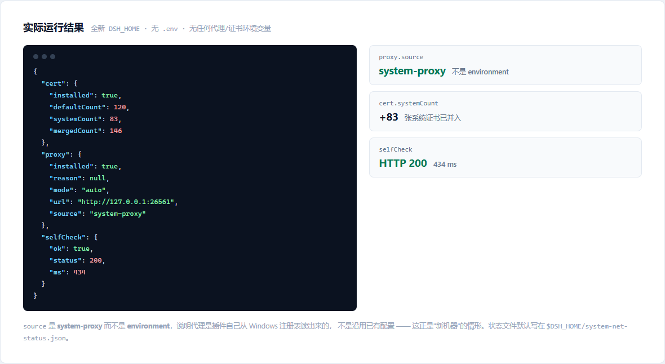
Task: Click the first terminal window dot
Action: [x=36, y=56]
